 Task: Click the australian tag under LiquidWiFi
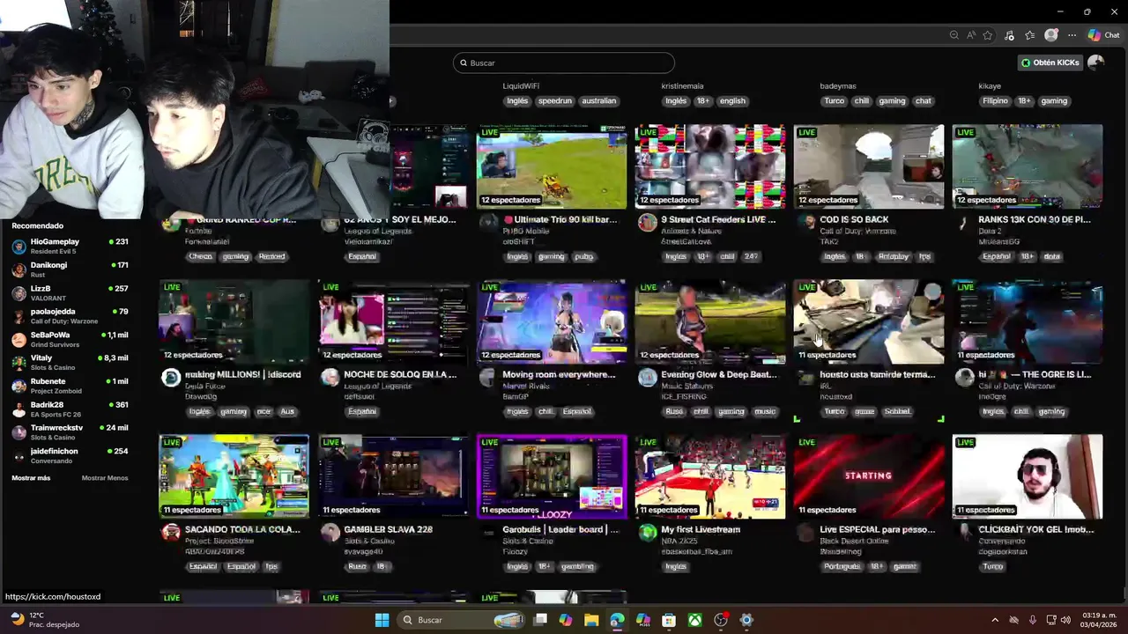(599, 101)
